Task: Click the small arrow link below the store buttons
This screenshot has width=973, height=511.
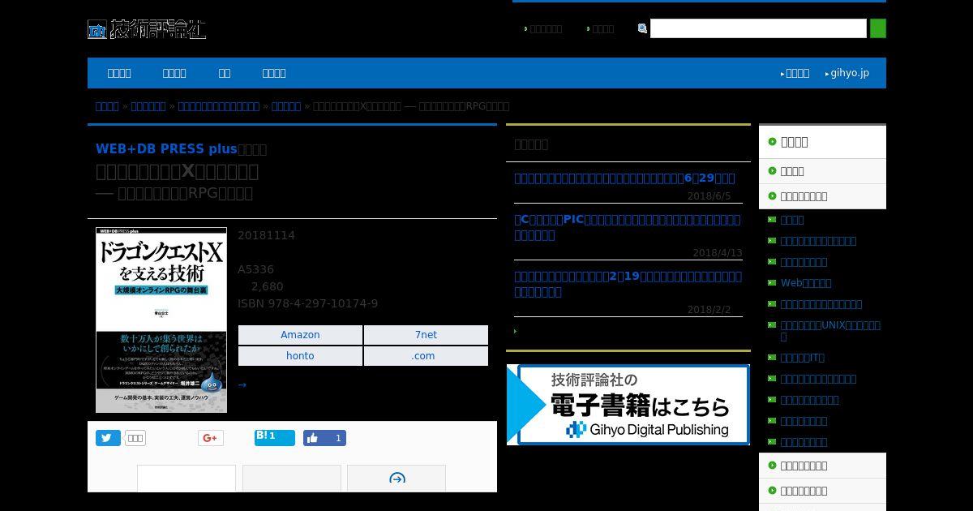Action: point(242,385)
